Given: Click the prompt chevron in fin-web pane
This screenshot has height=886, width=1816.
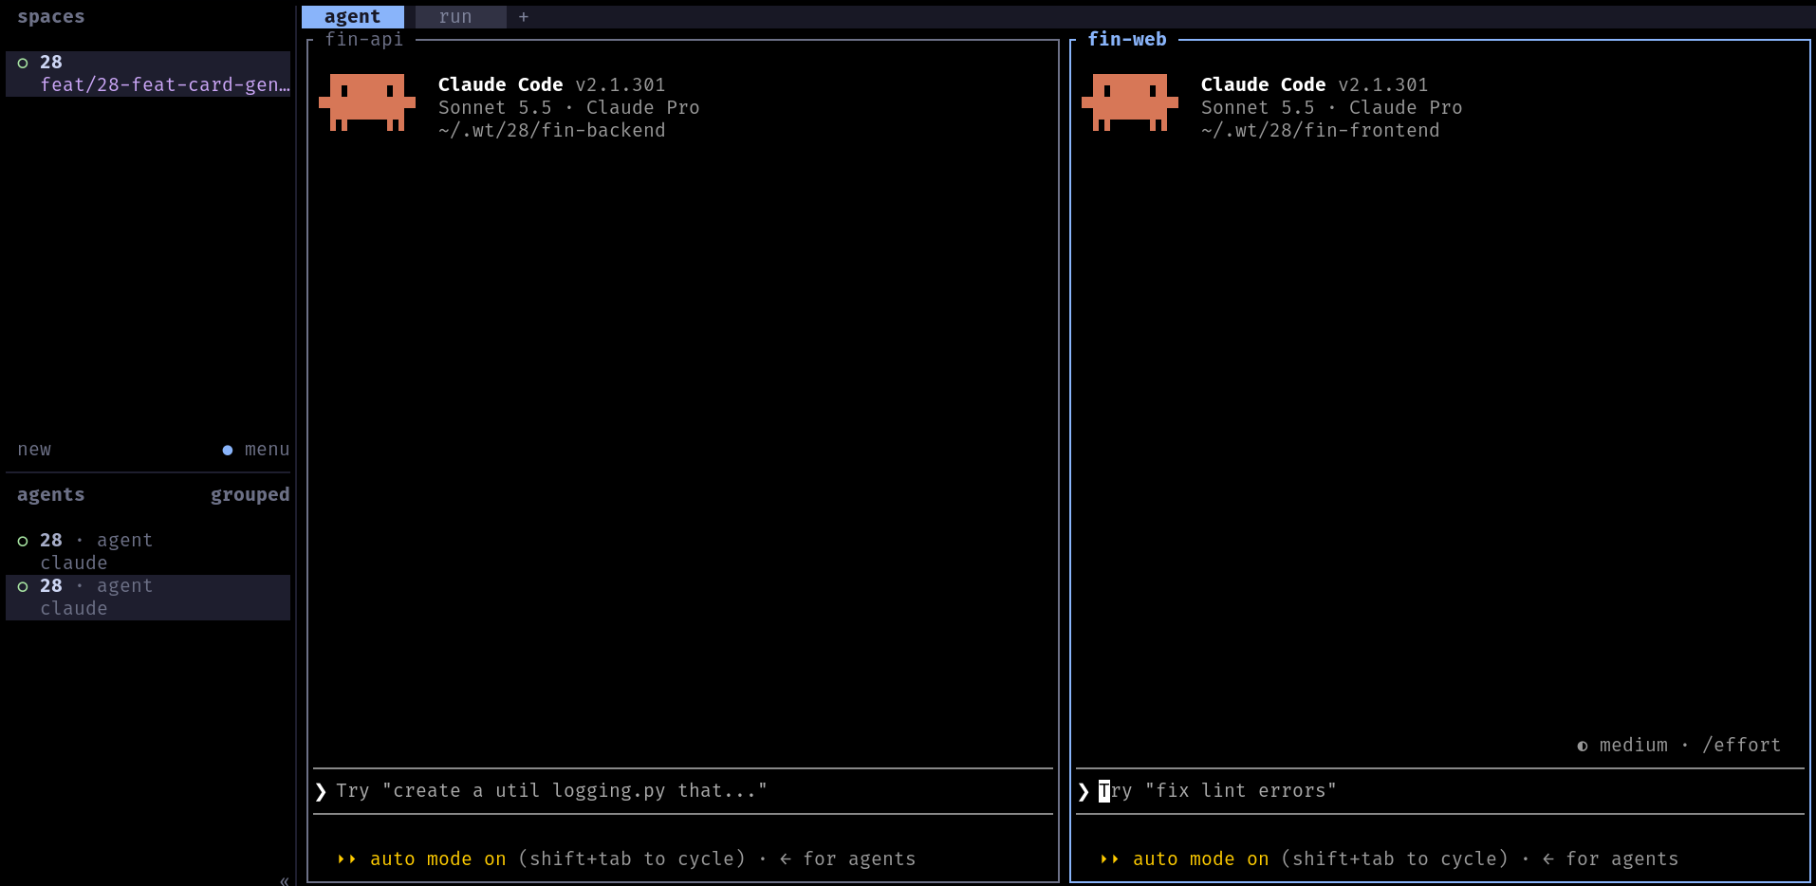Looking at the screenshot, I should click(x=1084, y=791).
